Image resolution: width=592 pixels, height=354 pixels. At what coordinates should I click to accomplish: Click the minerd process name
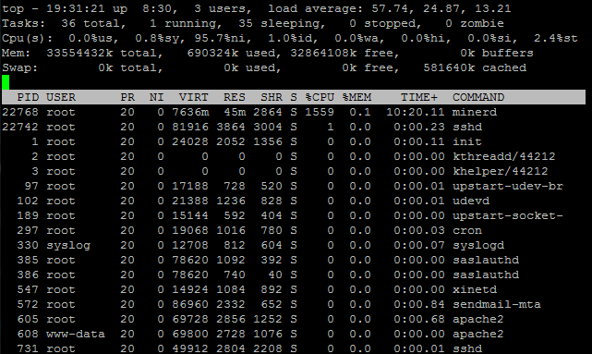(x=475, y=112)
